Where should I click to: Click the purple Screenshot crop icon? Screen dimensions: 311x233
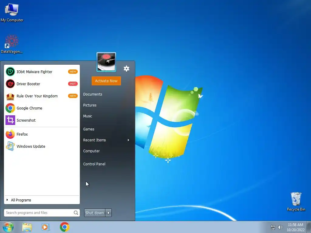10,120
